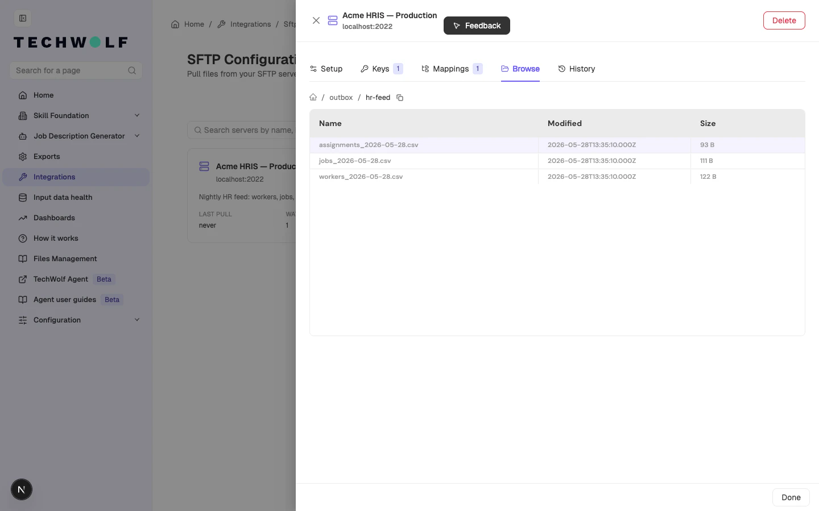Select assignments_2026-05-28.csv file row
The image size is (819, 511).
pos(557,145)
